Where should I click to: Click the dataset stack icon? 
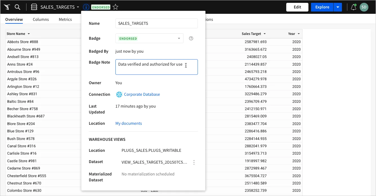tap(34, 7)
